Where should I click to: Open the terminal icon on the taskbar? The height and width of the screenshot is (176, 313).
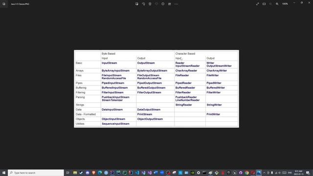tap(204, 173)
